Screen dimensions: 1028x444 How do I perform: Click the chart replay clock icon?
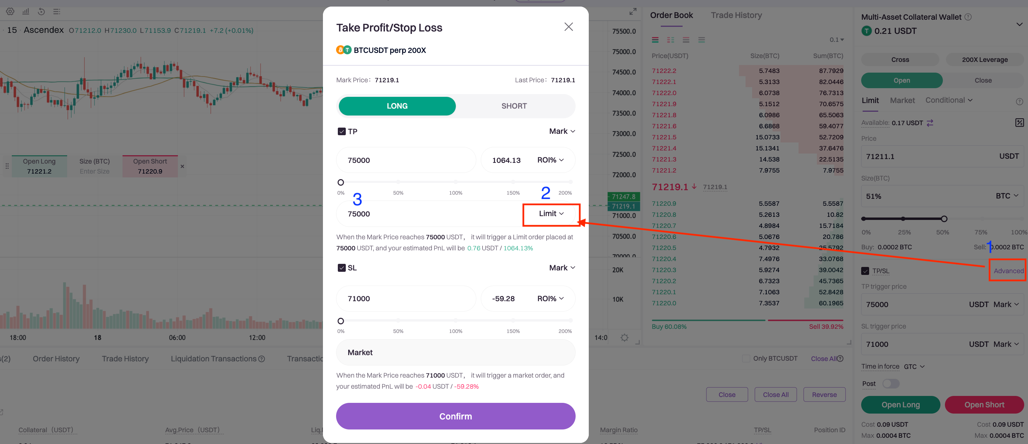click(x=41, y=11)
